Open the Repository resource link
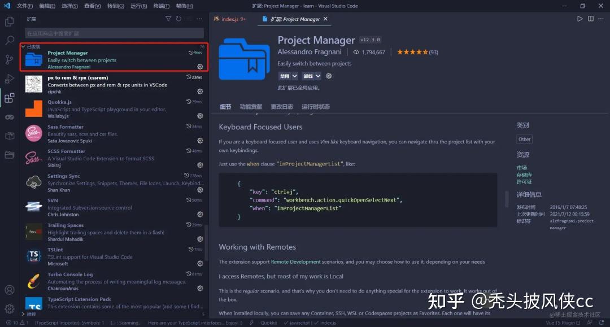 [524, 175]
